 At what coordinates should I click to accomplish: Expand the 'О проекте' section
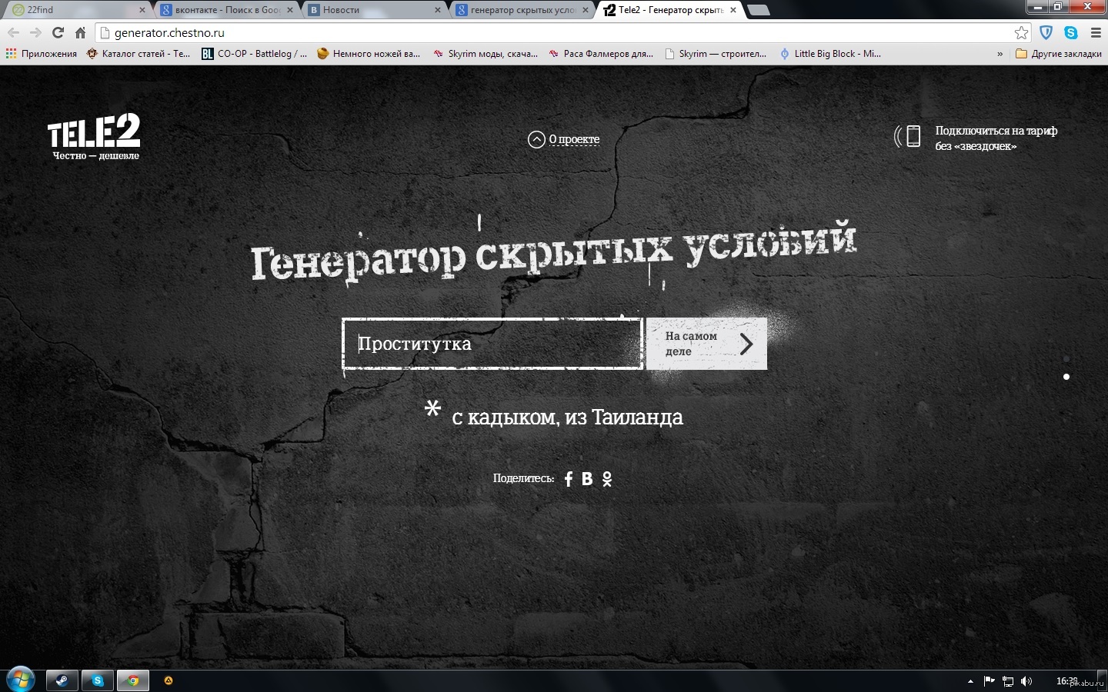(564, 139)
